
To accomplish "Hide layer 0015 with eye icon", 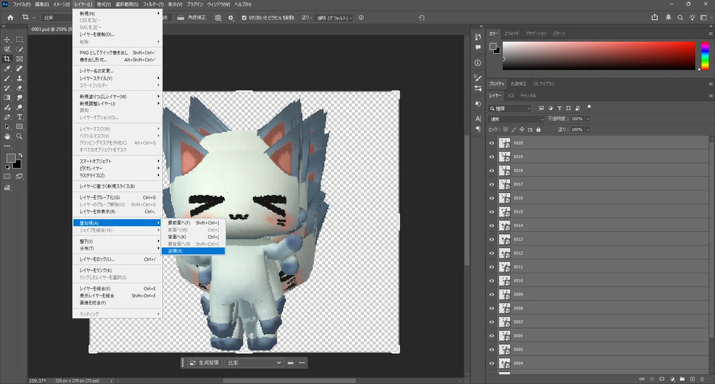I will [492, 211].
